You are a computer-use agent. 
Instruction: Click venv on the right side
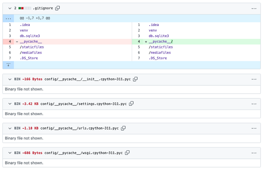pos(153,30)
